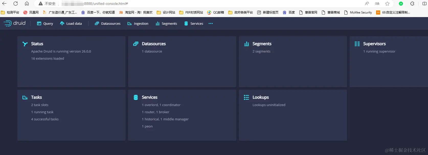Open the Load data menu

pyautogui.click(x=71, y=23)
